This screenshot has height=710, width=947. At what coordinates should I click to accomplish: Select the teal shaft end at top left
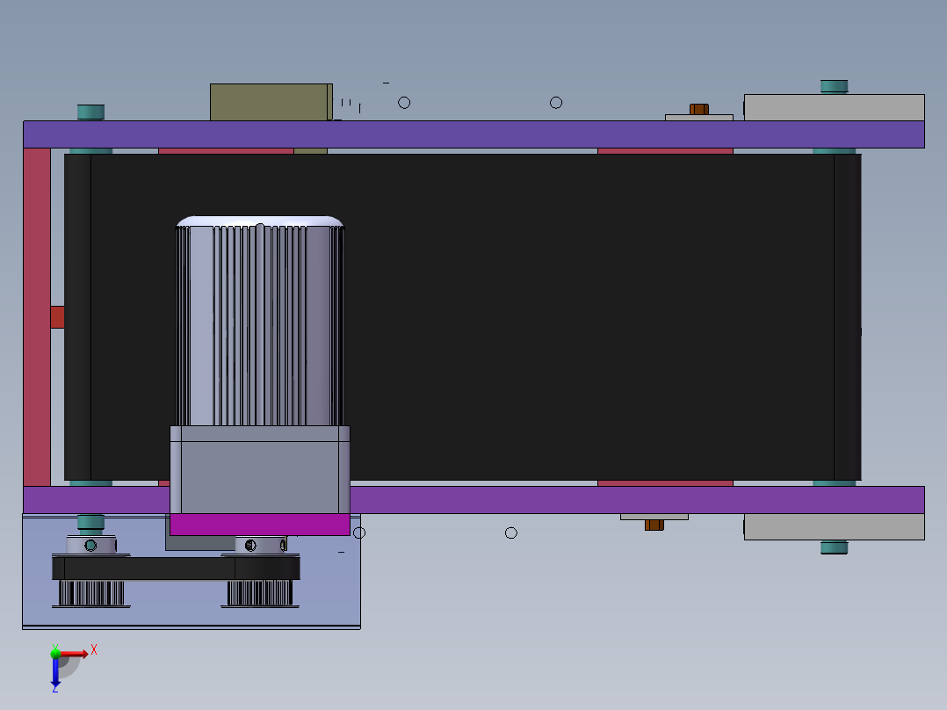[91, 112]
